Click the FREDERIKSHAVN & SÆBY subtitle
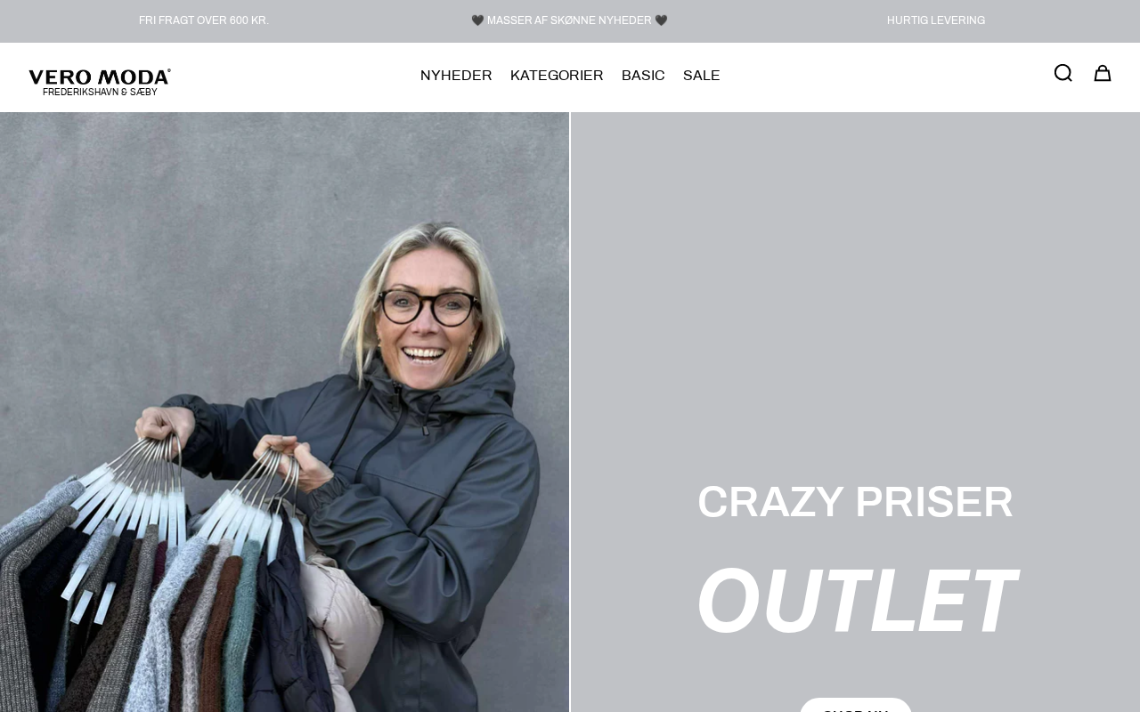The height and width of the screenshot is (712, 1140). click(100, 92)
